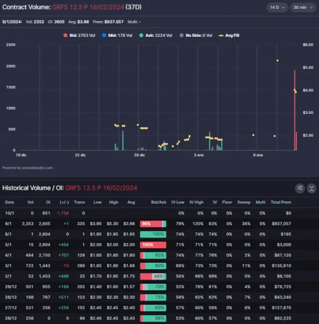Sort by the IV High column header
Screen dimensions: 319x324
click(x=196, y=203)
